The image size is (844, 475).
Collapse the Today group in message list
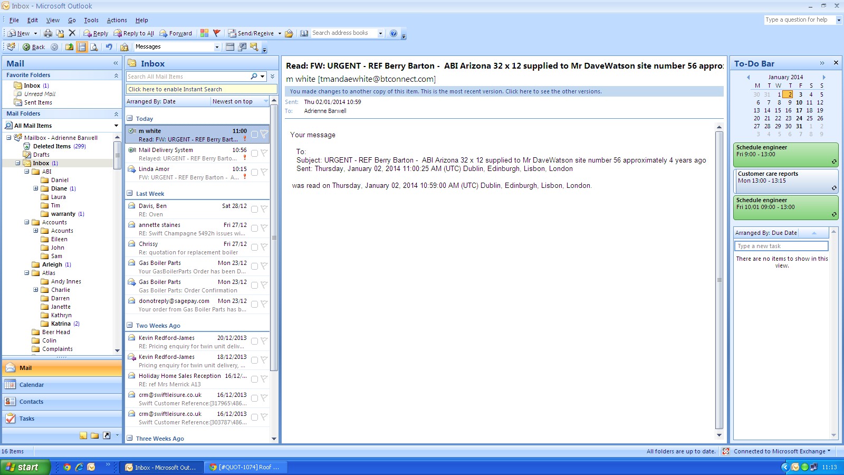click(x=130, y=118)
